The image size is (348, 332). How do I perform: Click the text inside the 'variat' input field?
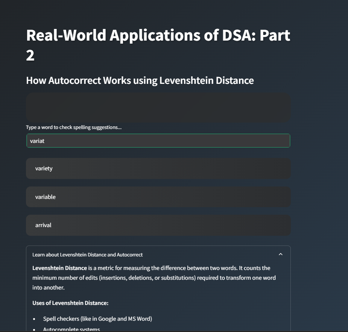pyautogui.click(x=38, y=141)
